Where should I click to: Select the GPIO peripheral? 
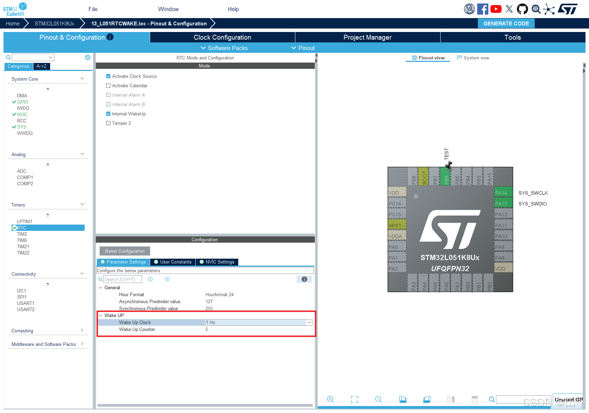tap(23, 102)
